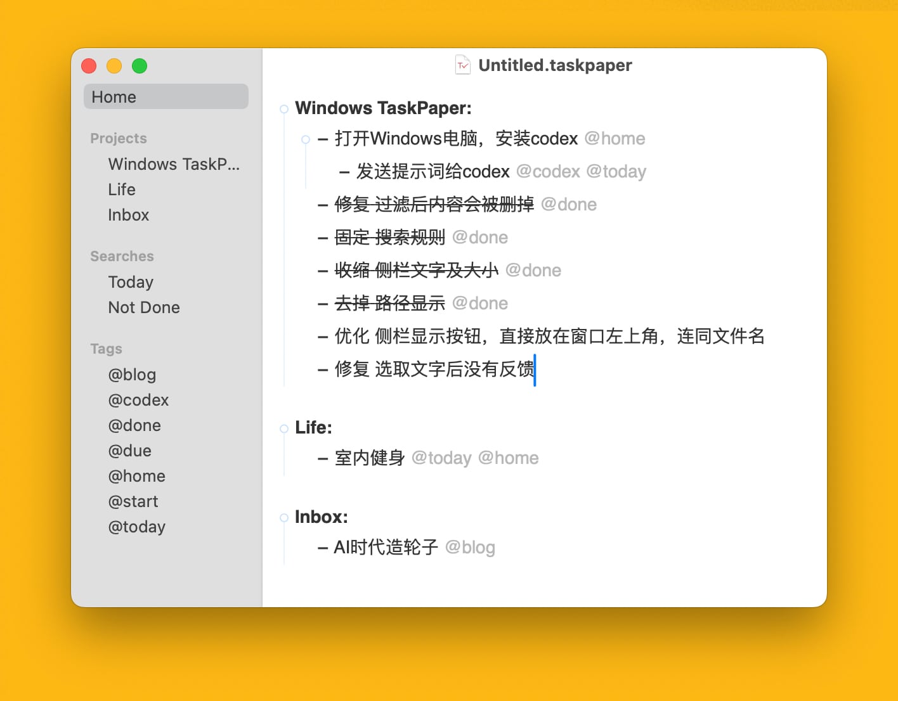The image size is (898, 701).
Task: Click @blog tag on AI时代造轮子 task
Action: tap(470, 548)
